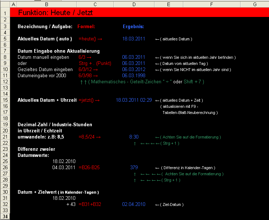
Task: Click the red title cell 'Funktion: Heute / Jetzt'
Action: coord(55,13)
